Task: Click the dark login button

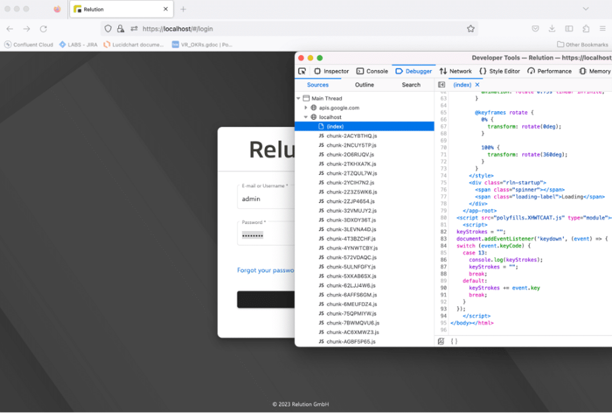Action: point(266,299)
